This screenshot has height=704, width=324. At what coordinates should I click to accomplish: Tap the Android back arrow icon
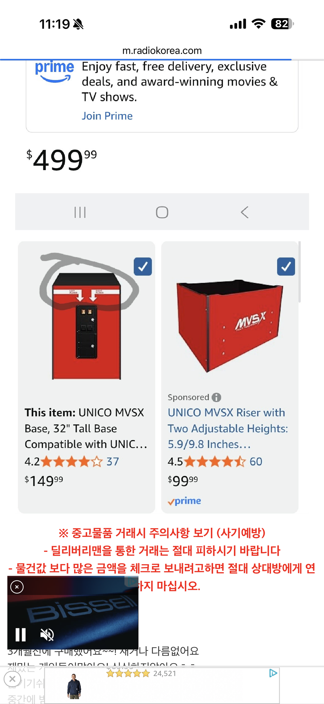pos(245,212)
